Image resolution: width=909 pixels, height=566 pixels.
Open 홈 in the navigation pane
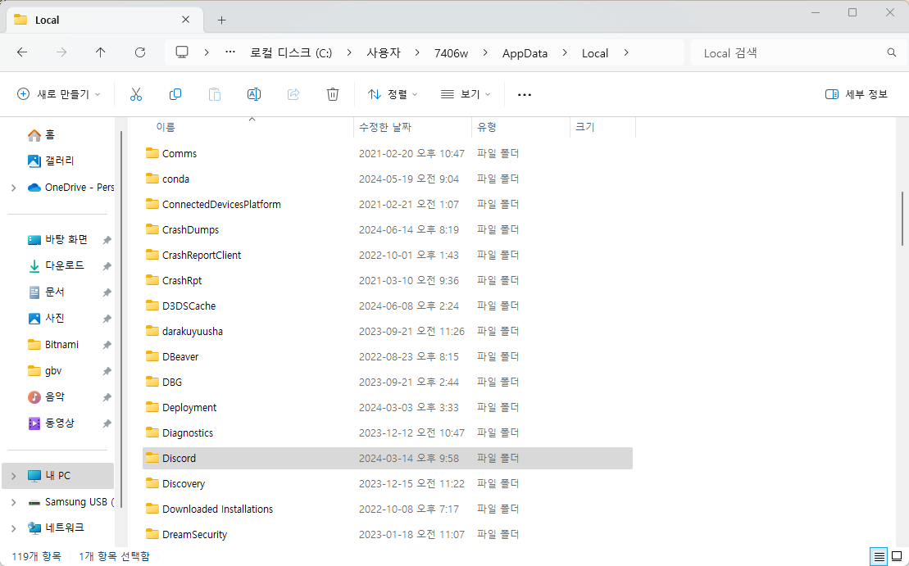pos(50,134)
